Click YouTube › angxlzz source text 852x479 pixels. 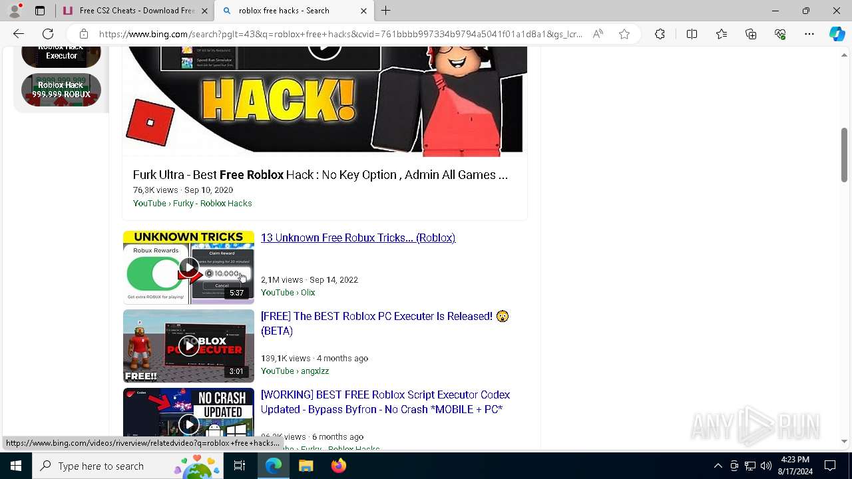point(295,371)
